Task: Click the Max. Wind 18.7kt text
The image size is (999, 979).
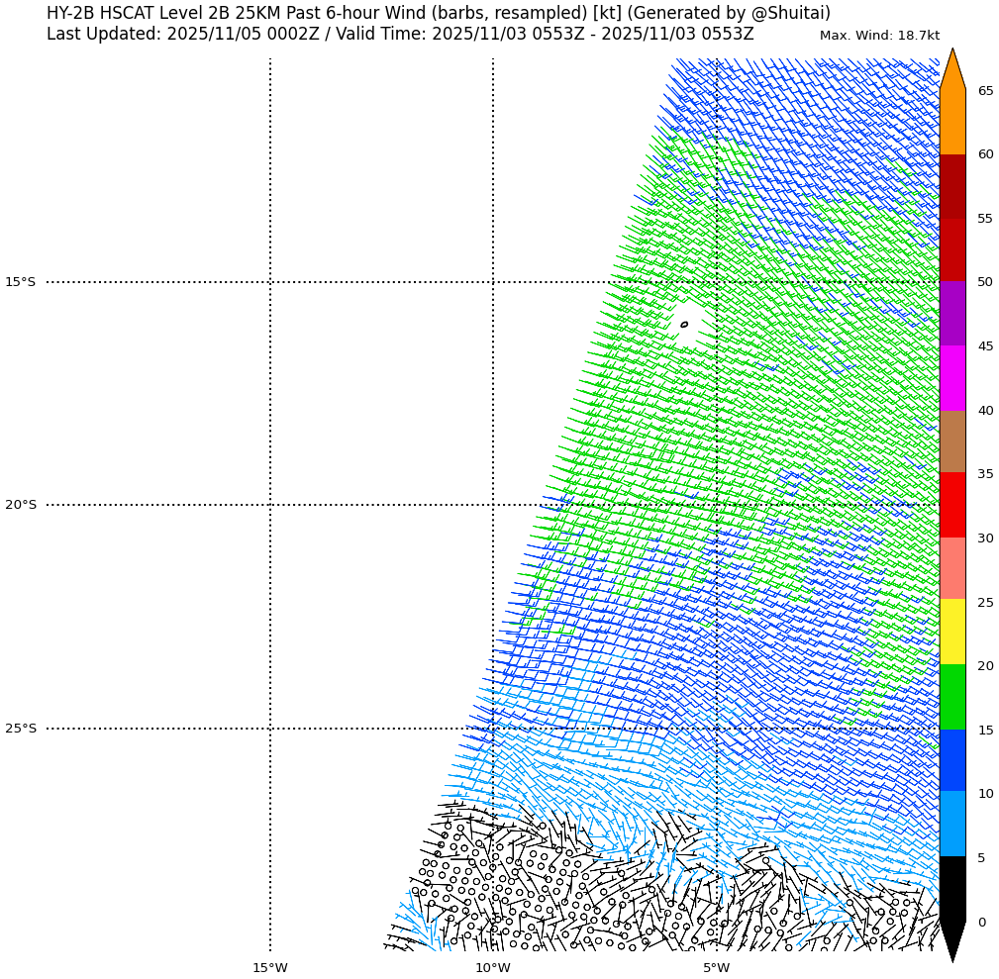Action: click(879, 36)
